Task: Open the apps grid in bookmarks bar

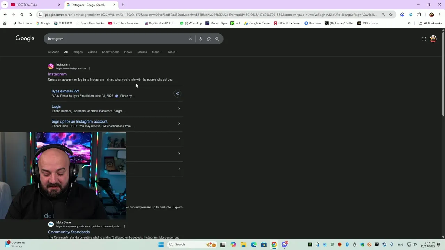Action: coord(5,23)
